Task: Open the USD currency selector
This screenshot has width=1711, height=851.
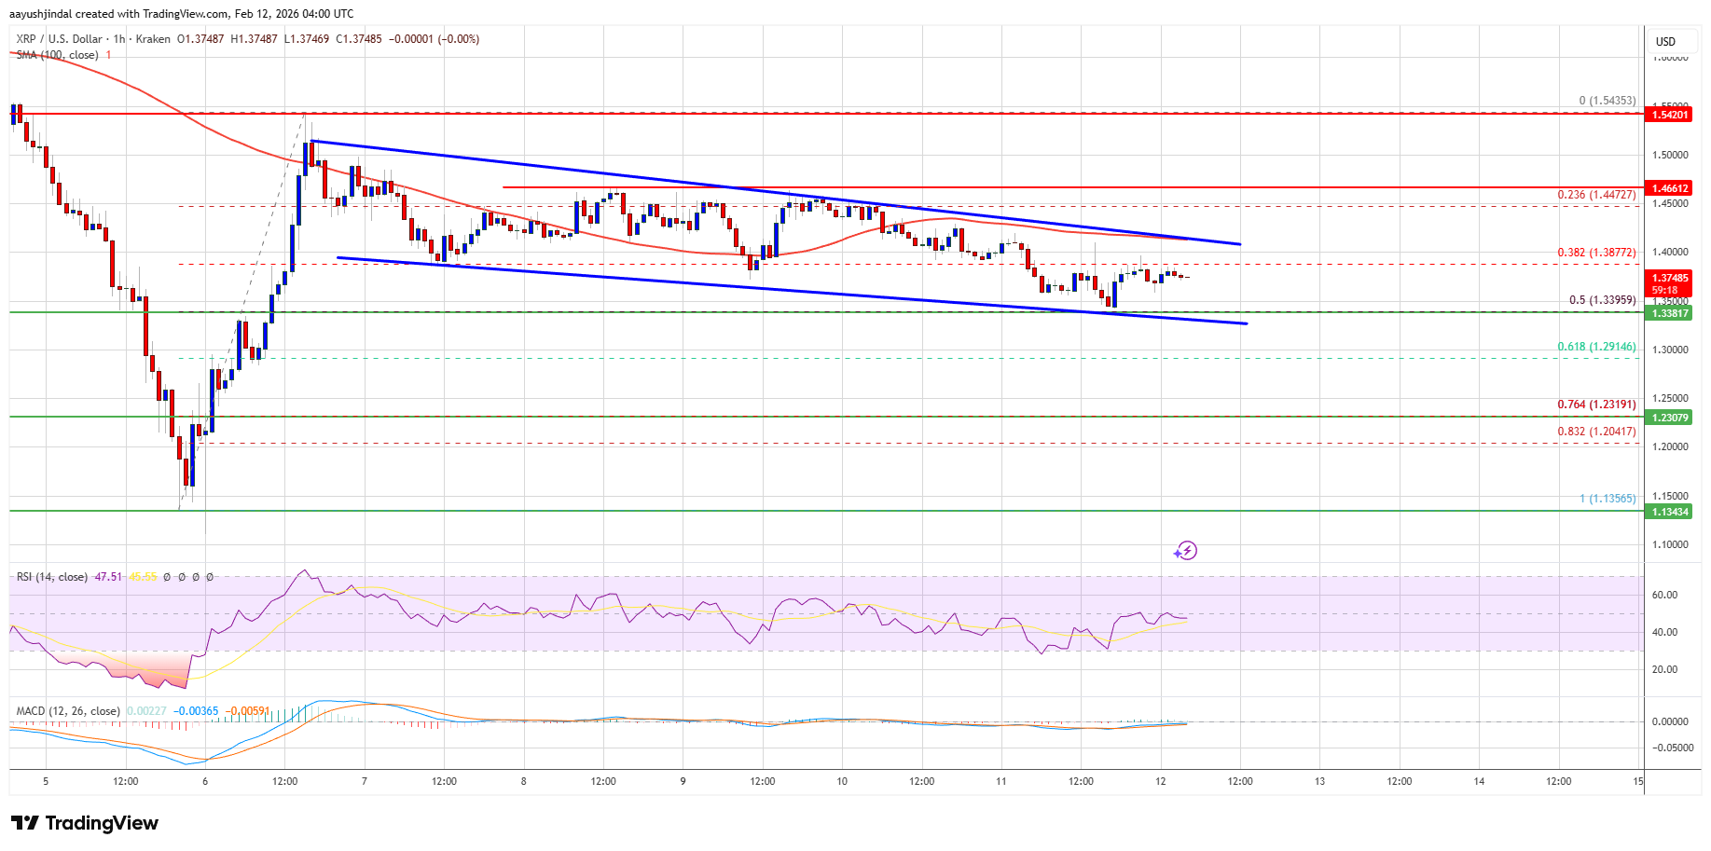Action: (1665, 41)
